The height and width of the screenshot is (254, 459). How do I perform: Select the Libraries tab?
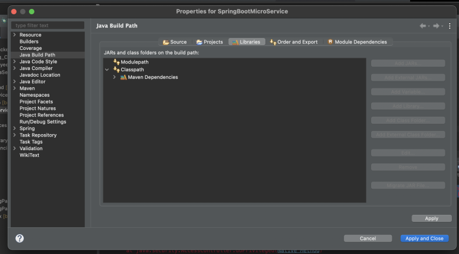tap(246, 42)
